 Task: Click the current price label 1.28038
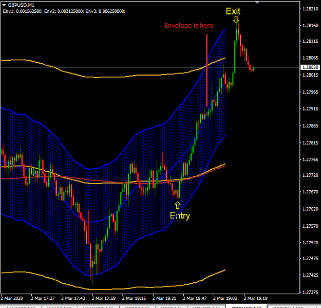tap(310, 67)
